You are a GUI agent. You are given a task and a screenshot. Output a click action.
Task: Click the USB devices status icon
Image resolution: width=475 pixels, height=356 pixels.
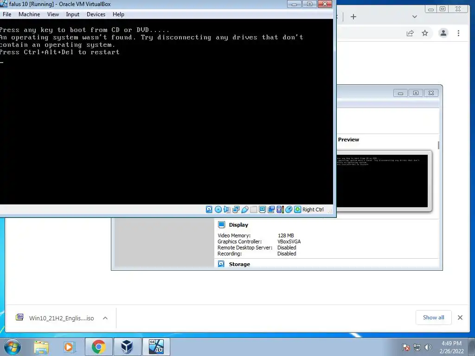(x=245, y=210)
